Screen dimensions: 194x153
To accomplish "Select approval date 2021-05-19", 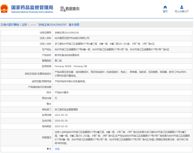I will tap(61, 115).
